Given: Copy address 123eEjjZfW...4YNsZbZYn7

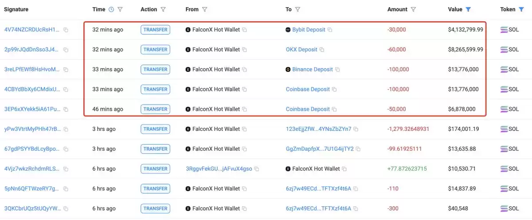Looking at the screenshot, I should click(x=356, y=129).
